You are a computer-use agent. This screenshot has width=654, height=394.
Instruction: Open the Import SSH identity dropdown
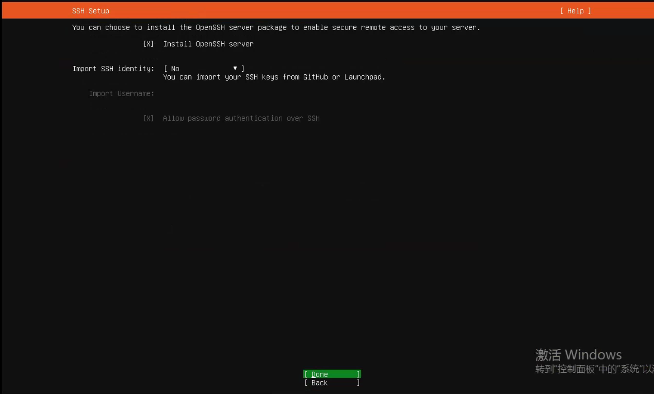(204, 69)
